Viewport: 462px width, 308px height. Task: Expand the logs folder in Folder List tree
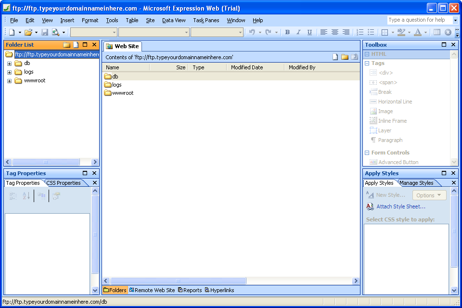coord(10,72)
